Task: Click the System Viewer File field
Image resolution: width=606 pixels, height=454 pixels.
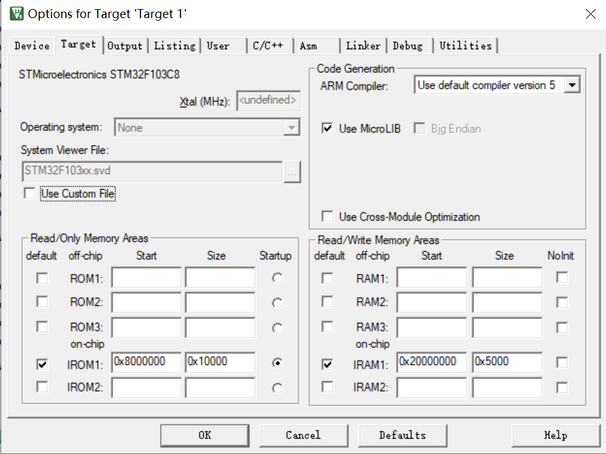Action: coord(152,171)
